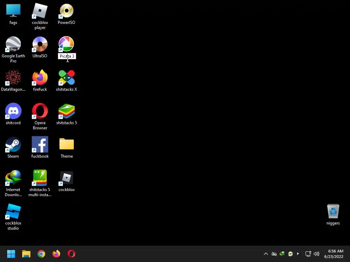Viewport: 350px width, 262px height.
Task: Click the yellow disc tray icon
Action: [291, 254]
